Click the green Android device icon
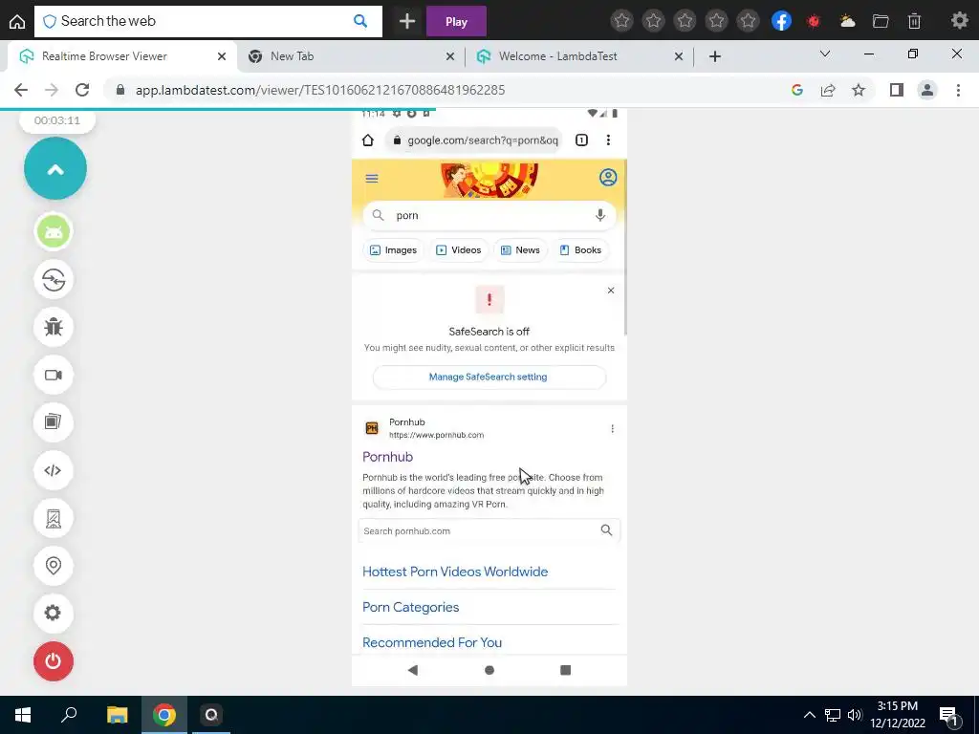 [54, 231]
